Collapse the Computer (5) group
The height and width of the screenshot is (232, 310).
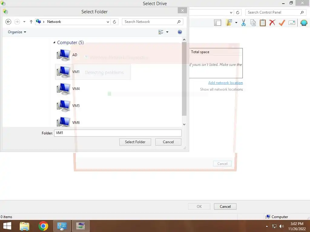pos(54,42)
